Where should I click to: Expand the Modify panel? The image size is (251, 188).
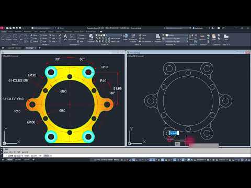(45, 45)
